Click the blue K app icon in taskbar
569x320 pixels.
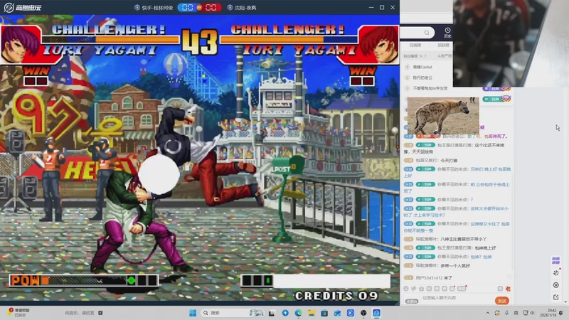pos(351,313)
